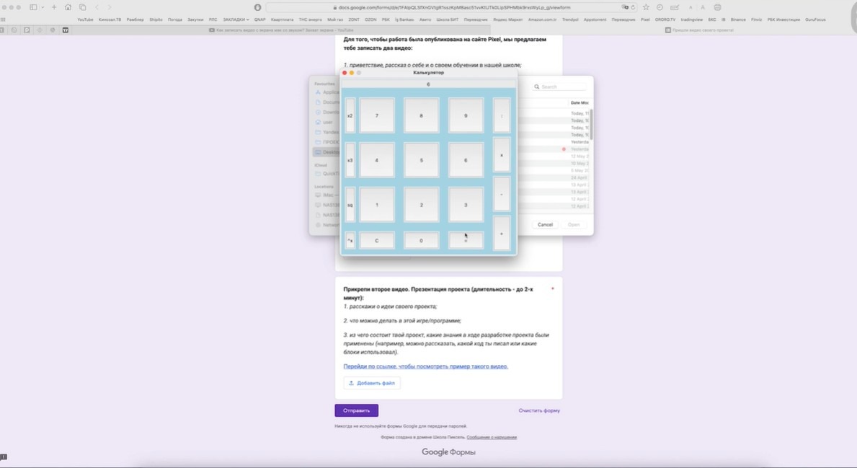Click the purple Отправить submit button
The width and height of the screenshot is (857, 468).
(x=356, y=410)
